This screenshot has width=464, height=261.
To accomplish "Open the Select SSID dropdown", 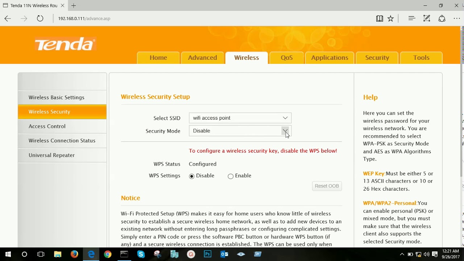I will [240, 118].
